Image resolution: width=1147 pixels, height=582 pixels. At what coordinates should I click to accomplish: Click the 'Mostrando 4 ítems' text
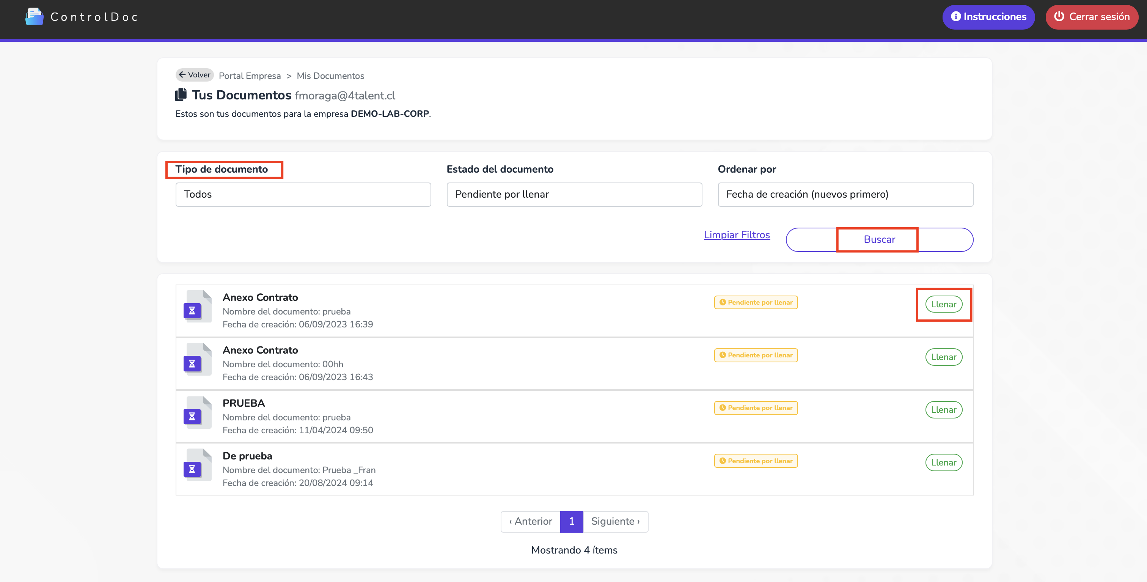tap(574, 550)
